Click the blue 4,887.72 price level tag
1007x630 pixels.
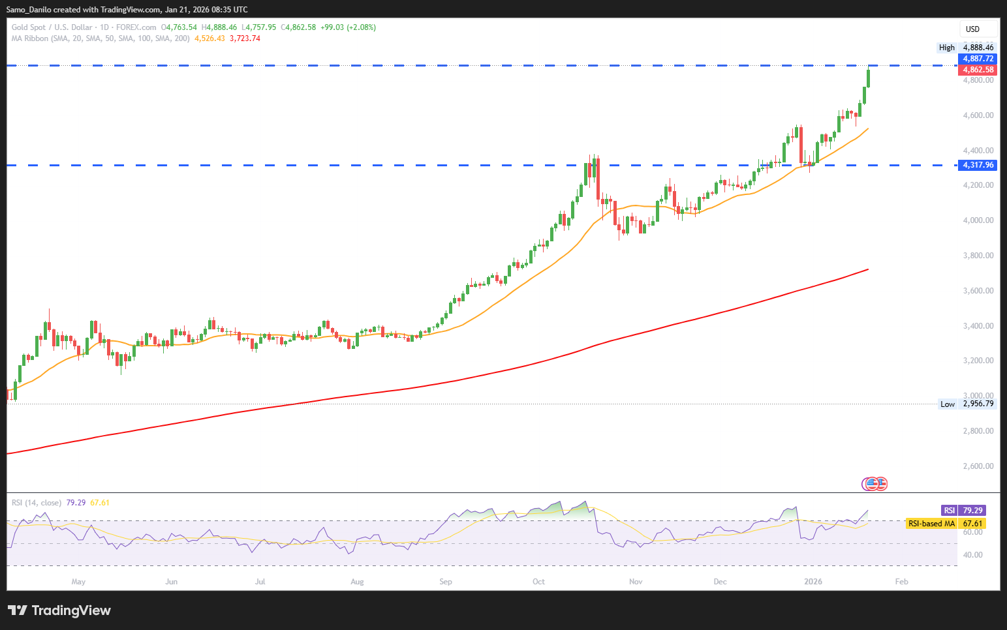click(x=978, y=59)
